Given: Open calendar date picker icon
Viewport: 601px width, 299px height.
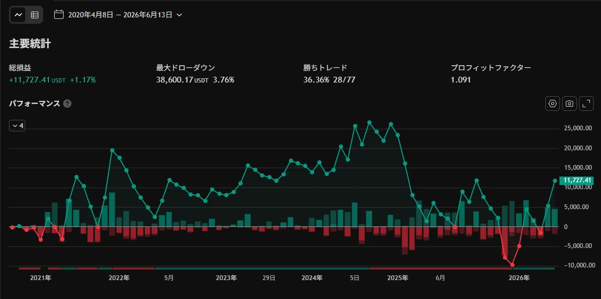Looking at the screenshot, I should point(59,15).
